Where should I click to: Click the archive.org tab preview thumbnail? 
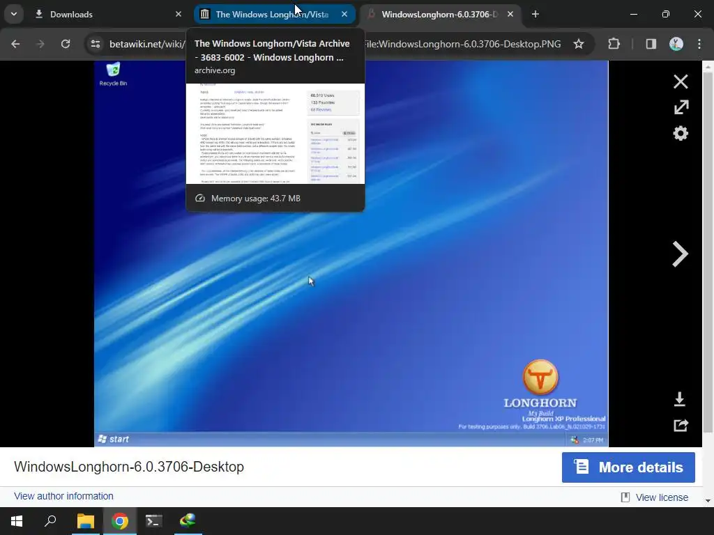(275, 134)
